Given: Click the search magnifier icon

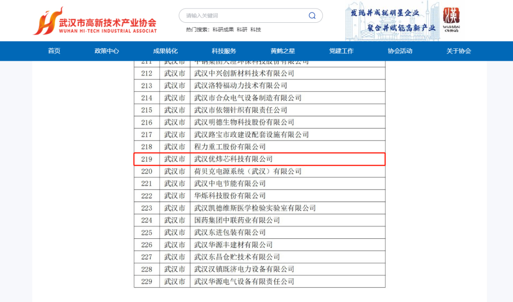Looking at the screenshot, I should (x=312, y=16).
